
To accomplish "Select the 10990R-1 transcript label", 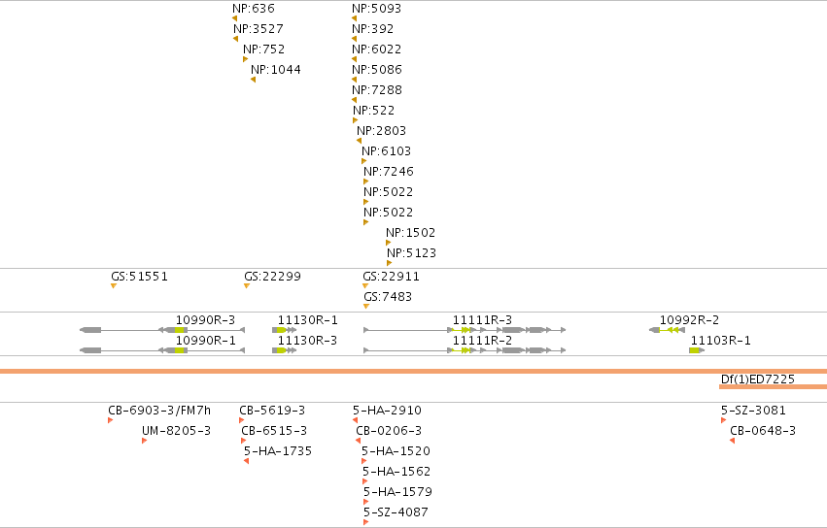I will pyautogui.click(x=206, y=341).
